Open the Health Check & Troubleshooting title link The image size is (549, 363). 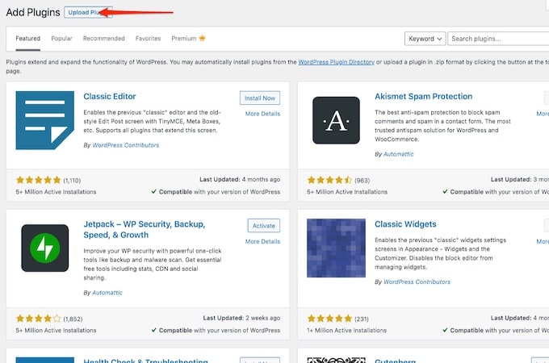click(x=145, y=361)
